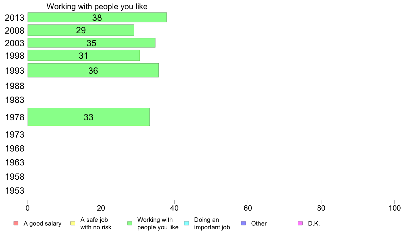Select the 2003 bar showing 35
This screenshot has width=404, height=250.
coord(91,43)
